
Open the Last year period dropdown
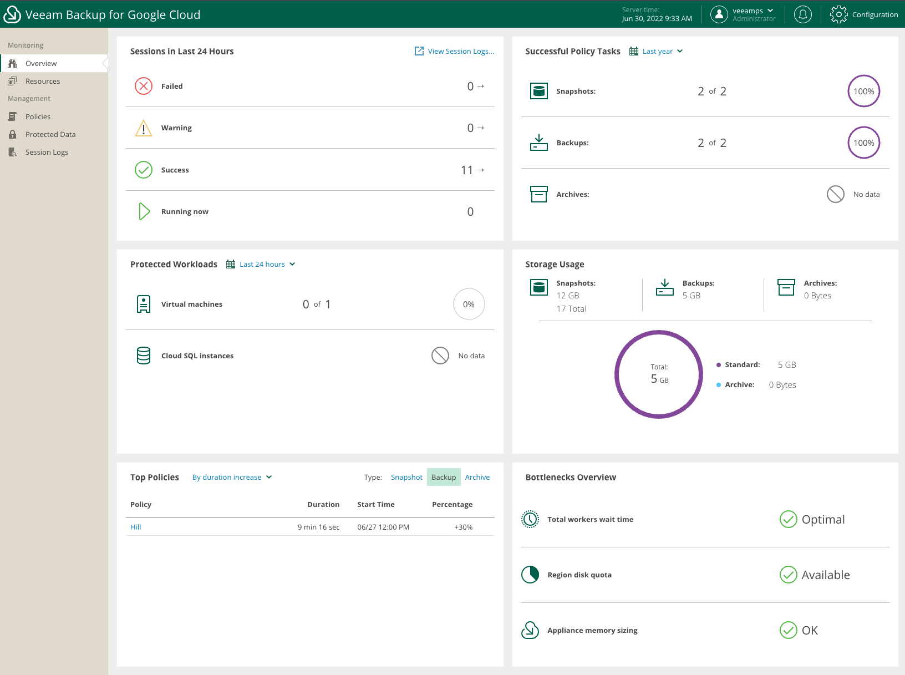click(662, 51)
